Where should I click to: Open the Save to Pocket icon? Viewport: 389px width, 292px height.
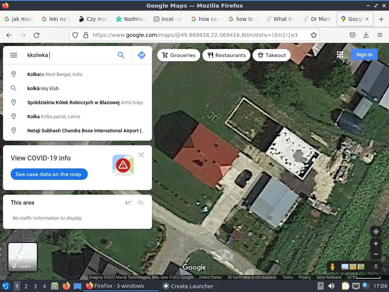pyautogui.click(x=353, y=35)
